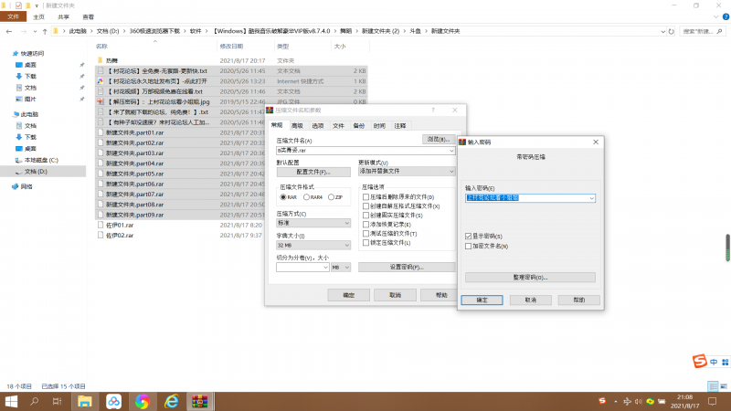Select the ZIP archive format radio button
This screenshot has width=731, height=411.
pos(334,196)
